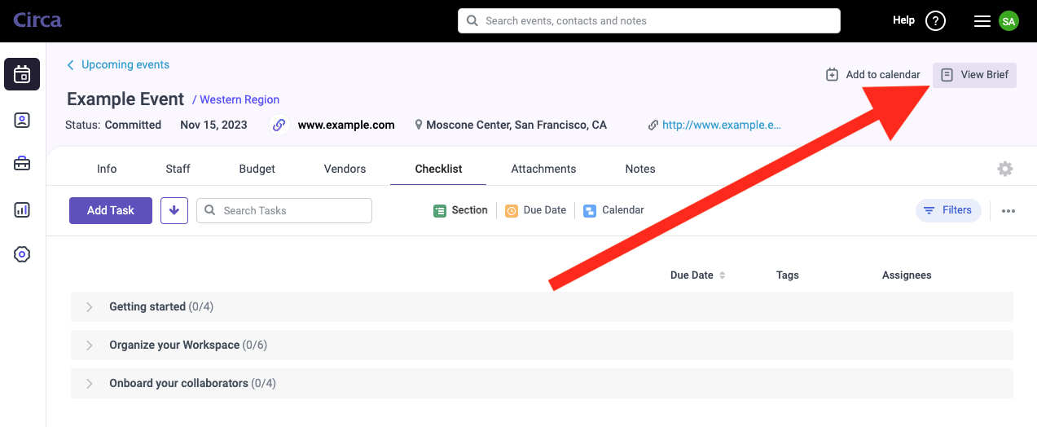Click the download arrow button
This screenshot has height=427, width=1037.
point(174,210)
